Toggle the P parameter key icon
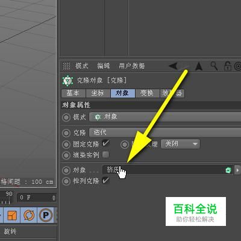This screenshot has height=241, width=241. tap(46, 215)
